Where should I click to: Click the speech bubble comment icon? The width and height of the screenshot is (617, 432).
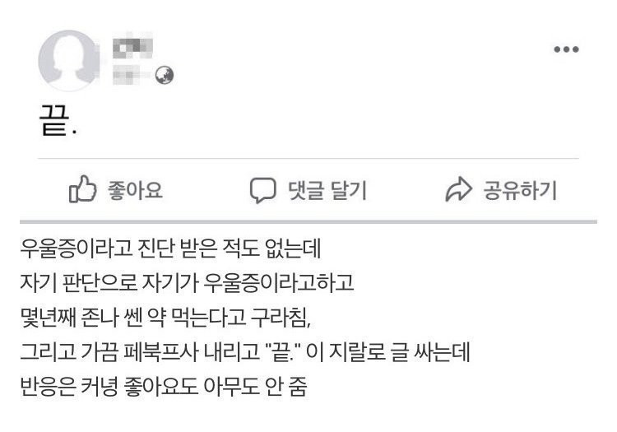(x=263, y=190)
